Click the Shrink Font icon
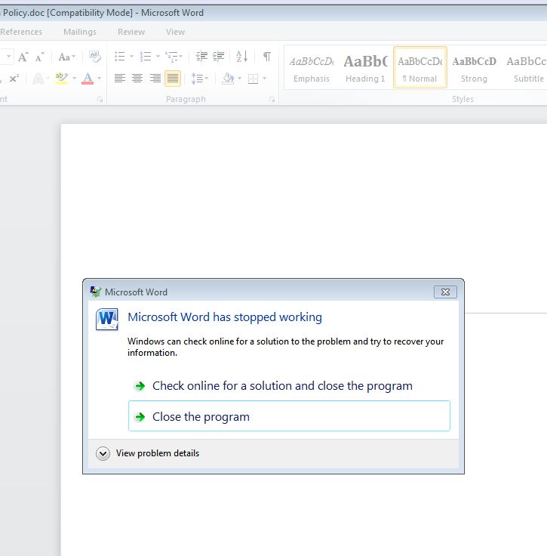547x556 pixels. point(39,57)
